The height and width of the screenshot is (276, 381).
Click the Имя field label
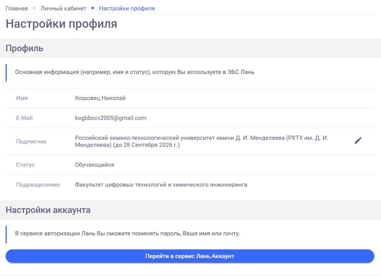[22, 98]
